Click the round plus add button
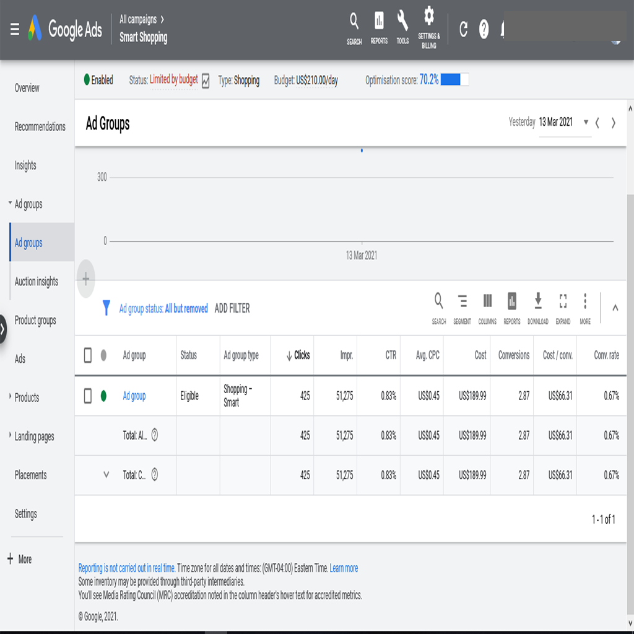 (x=85, y=279)
